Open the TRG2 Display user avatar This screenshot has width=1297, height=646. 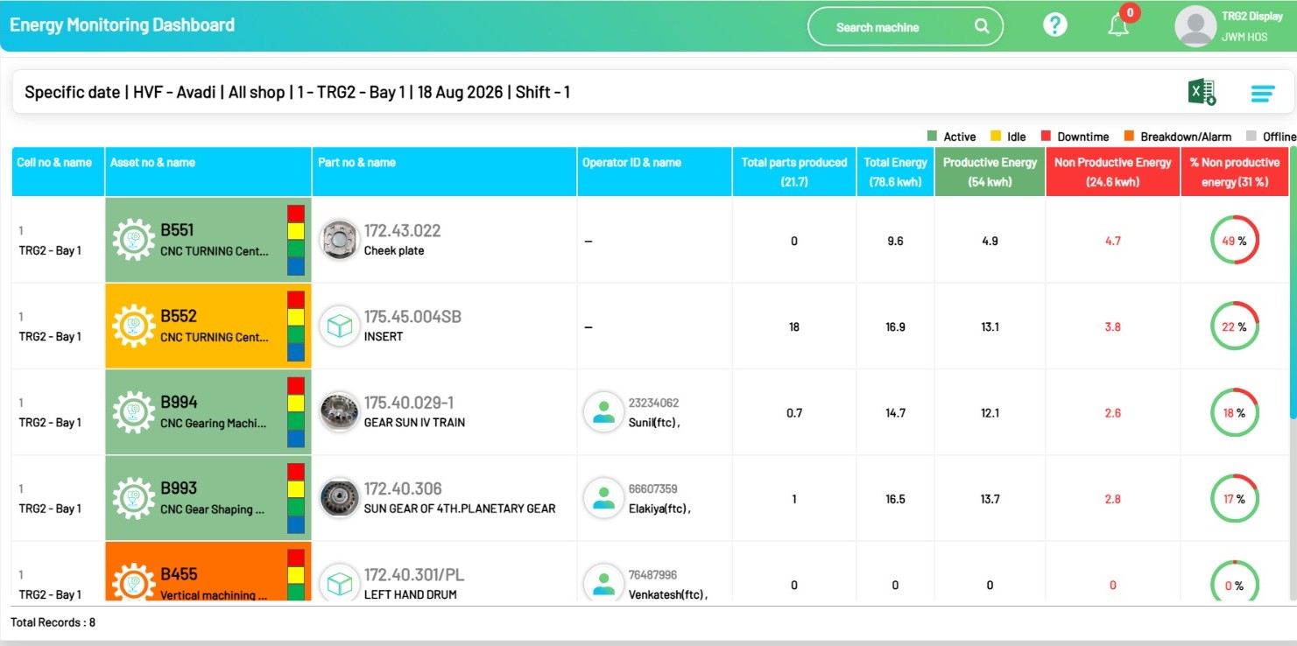[x=1195, y=26]
